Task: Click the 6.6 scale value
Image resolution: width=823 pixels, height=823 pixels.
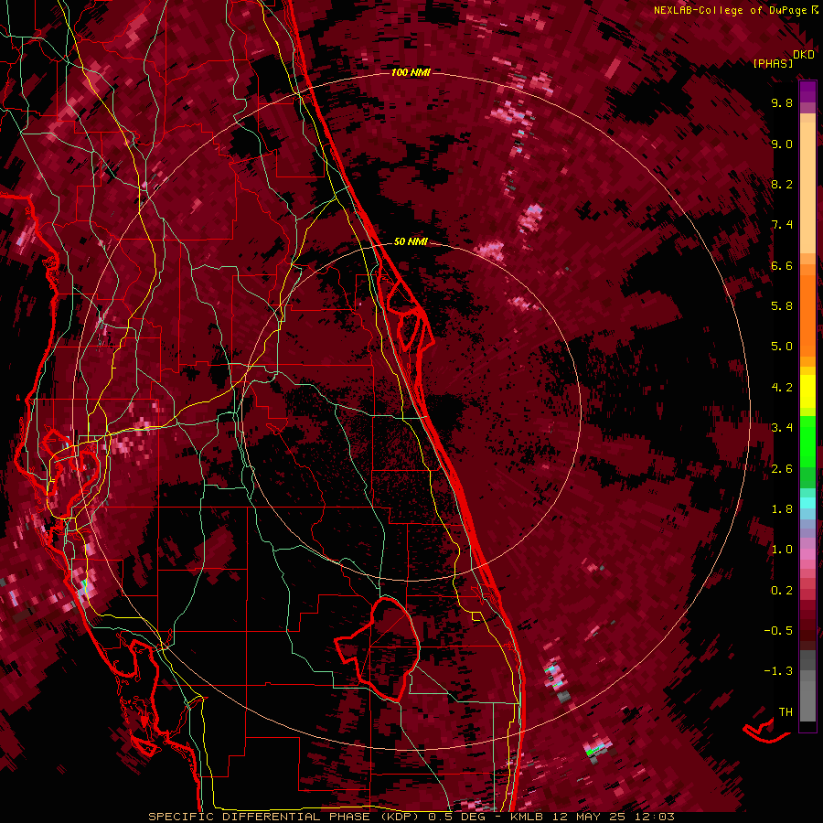Action: pos(782,265)
